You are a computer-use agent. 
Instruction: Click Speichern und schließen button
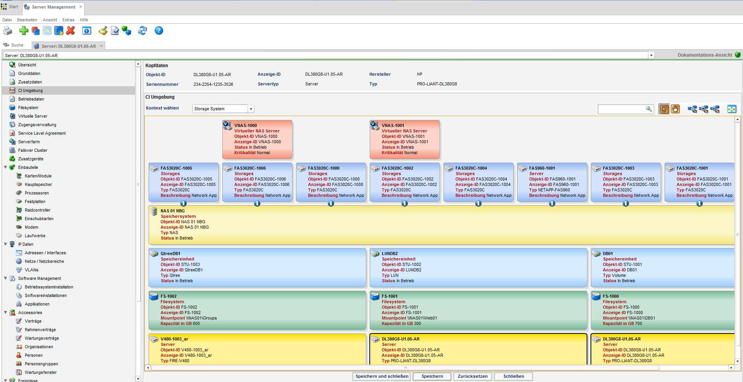coord(382,376)
